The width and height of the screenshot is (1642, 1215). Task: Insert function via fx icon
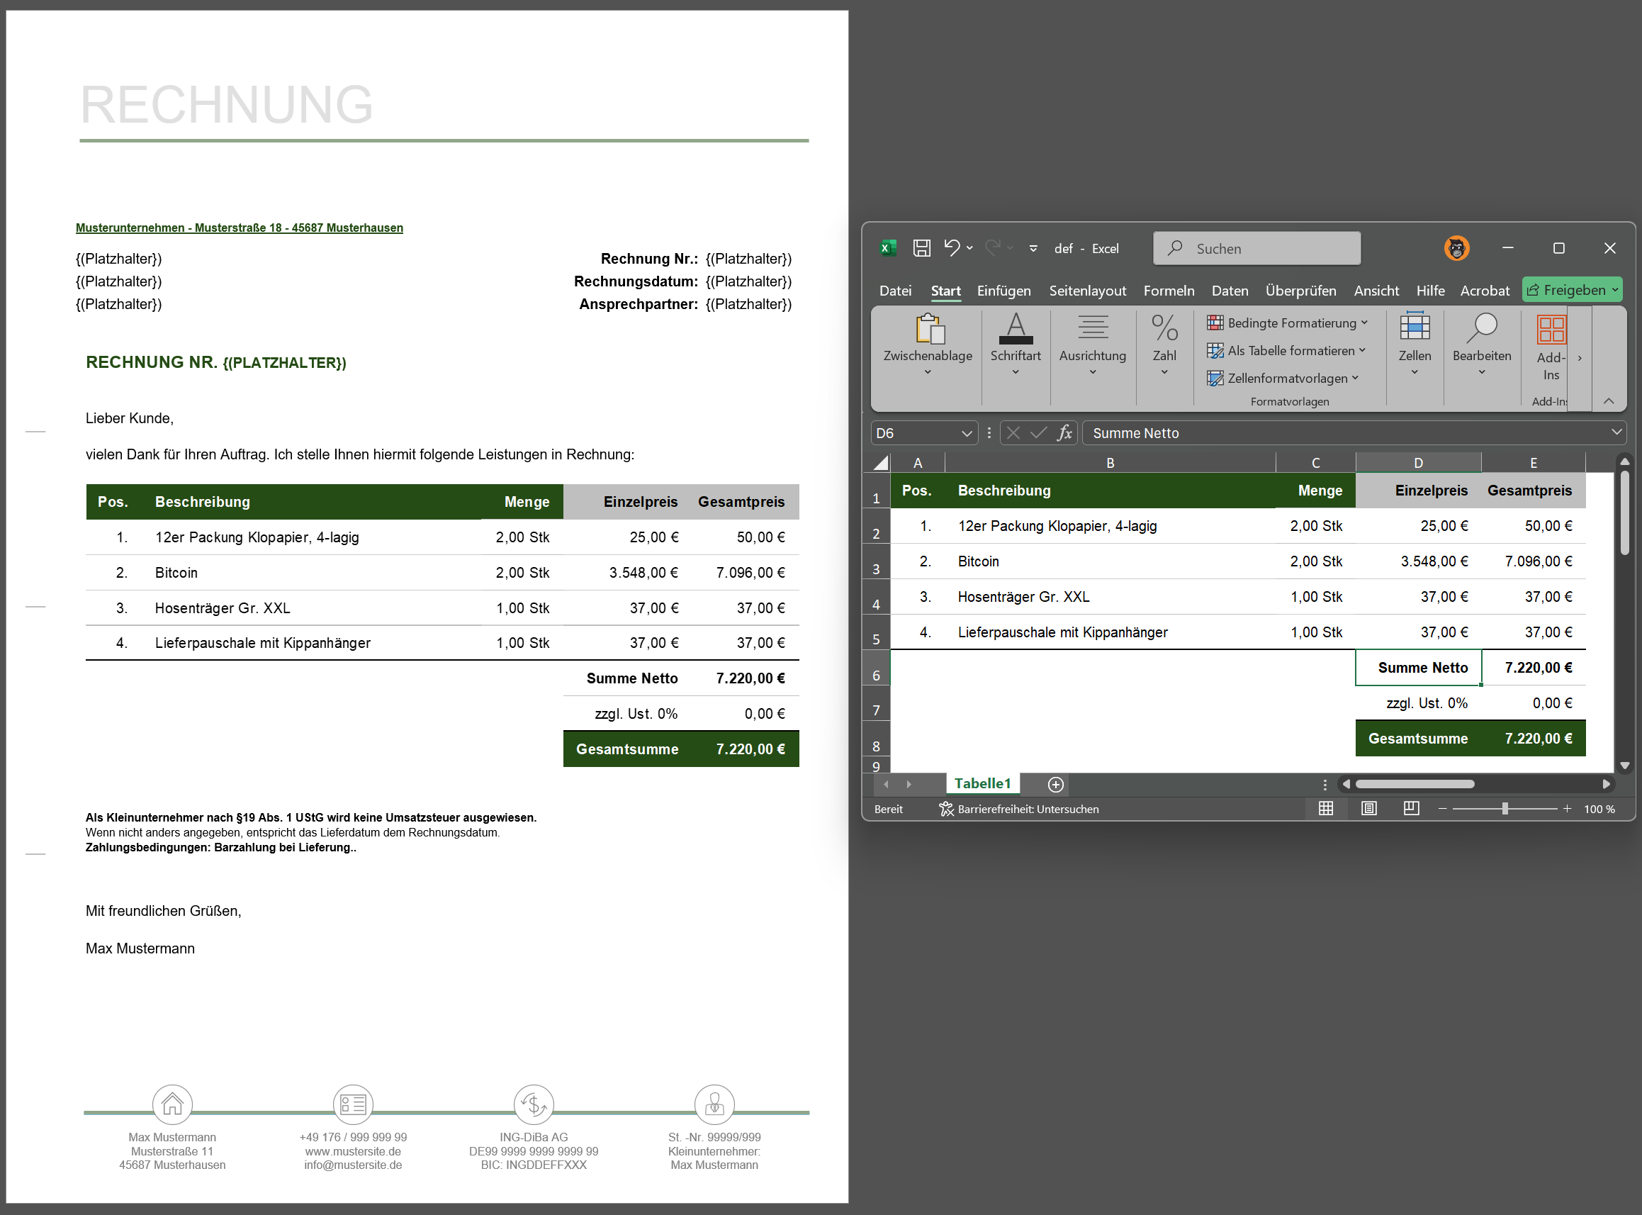1064,433
